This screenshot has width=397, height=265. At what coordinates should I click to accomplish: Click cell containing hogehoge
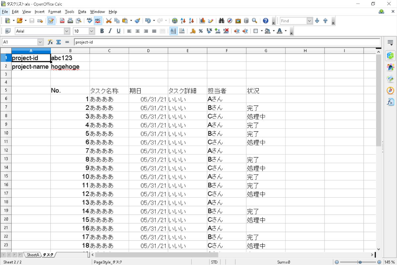(x=70, y=66)
